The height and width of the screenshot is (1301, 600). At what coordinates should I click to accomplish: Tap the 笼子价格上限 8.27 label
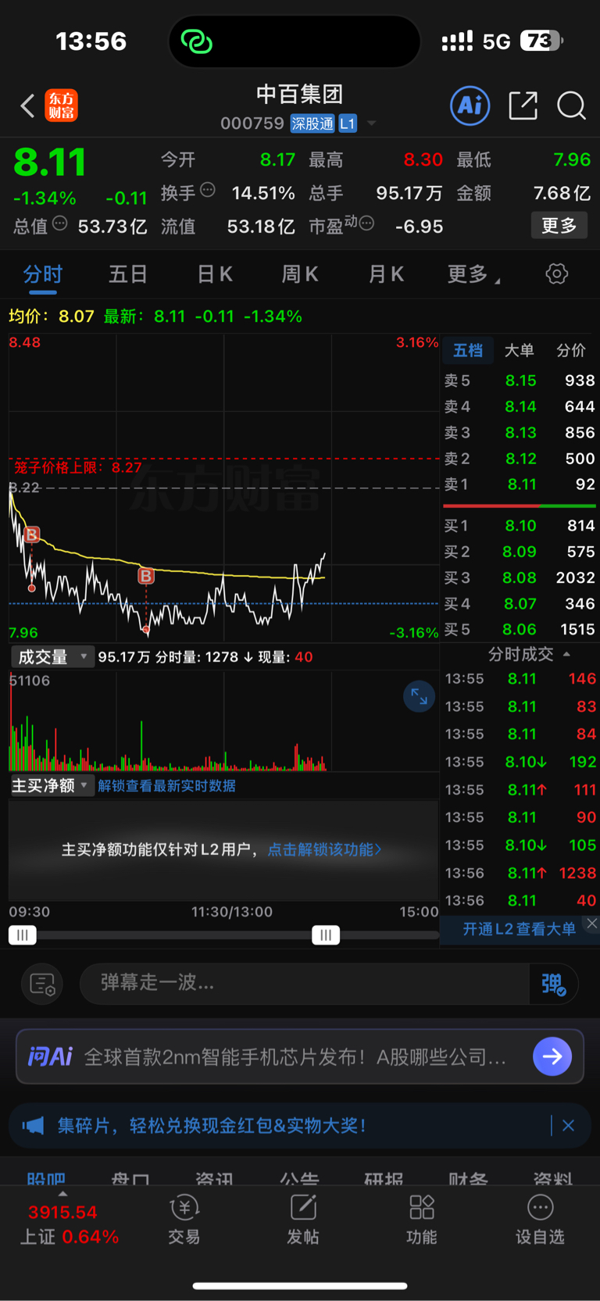(x=78, y=467)
